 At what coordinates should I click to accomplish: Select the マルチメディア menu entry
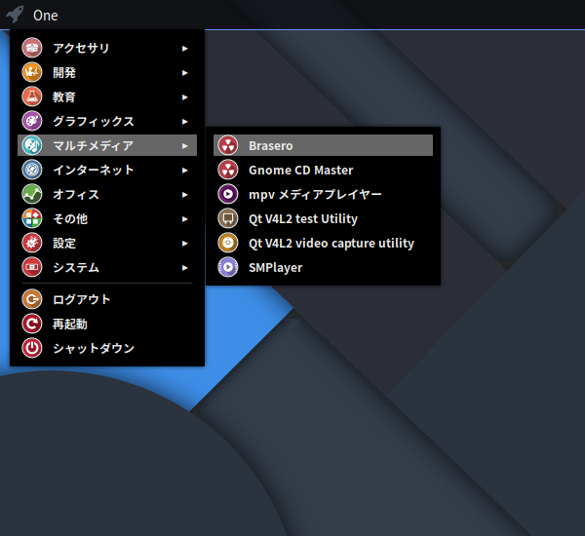[107, 145]
